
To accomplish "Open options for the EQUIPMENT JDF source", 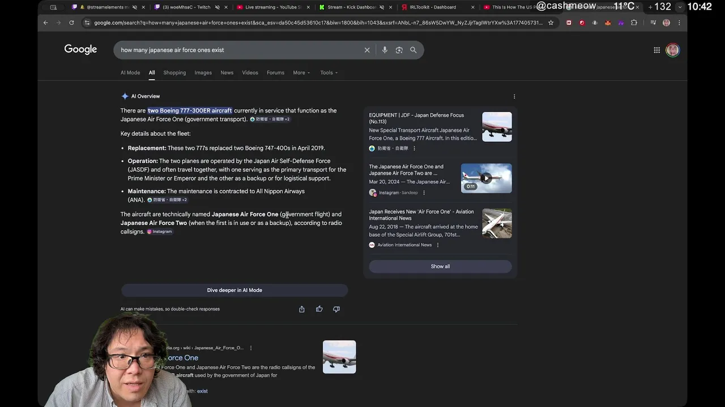I will click(x=414, y=149).
